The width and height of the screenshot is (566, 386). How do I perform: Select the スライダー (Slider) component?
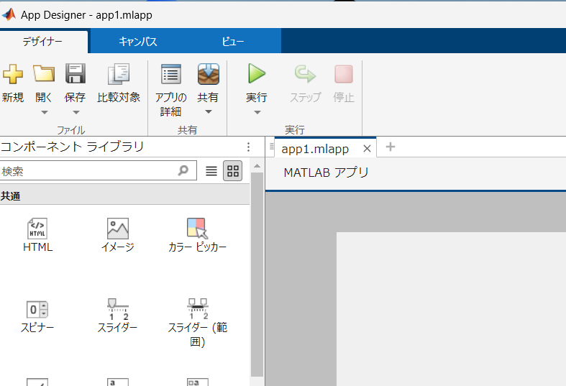[118, 316]
